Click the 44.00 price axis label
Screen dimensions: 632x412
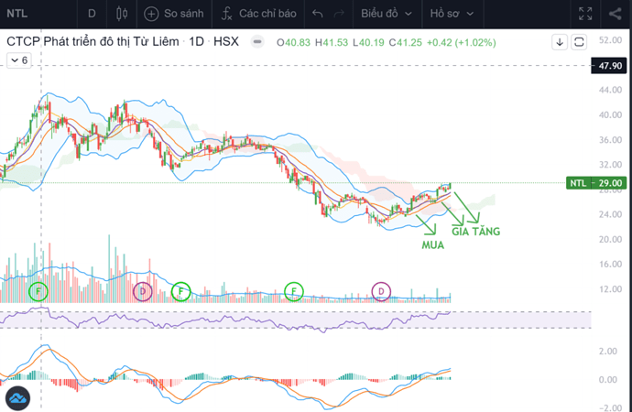click(x=610, y=90)
